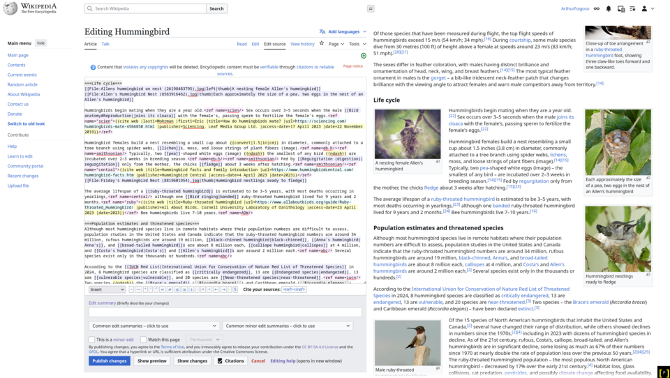
Task: Insert the greater-than-or-equal sign
Action: (x=184, y=289)
